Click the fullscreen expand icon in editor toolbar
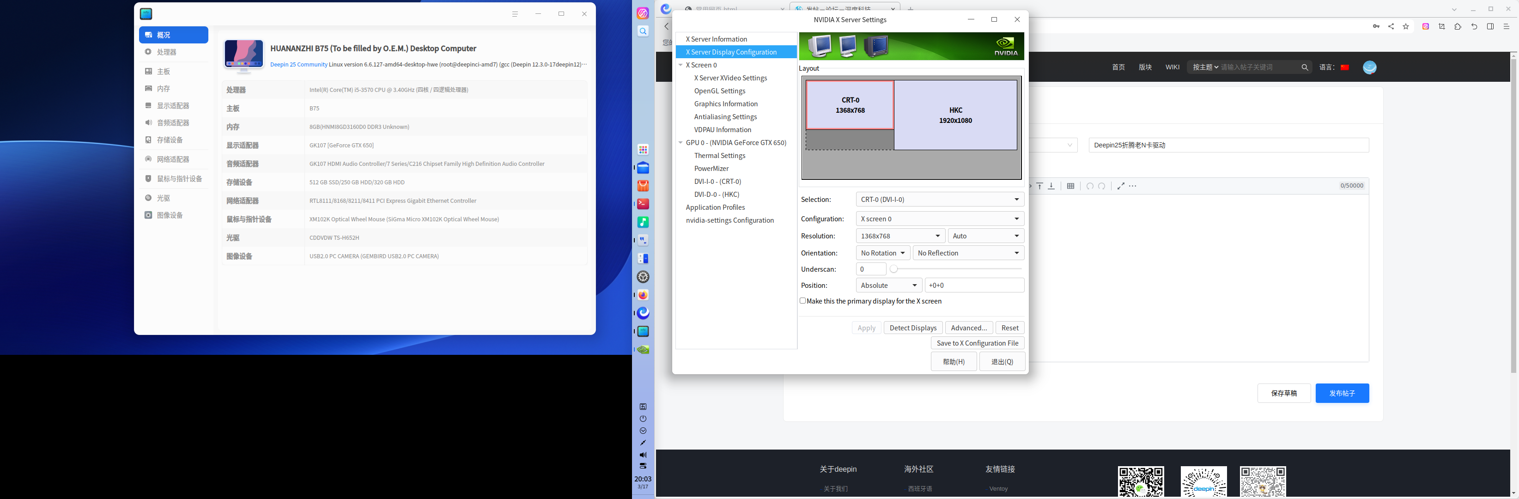1519x499 pixels. pos(1120,186)
